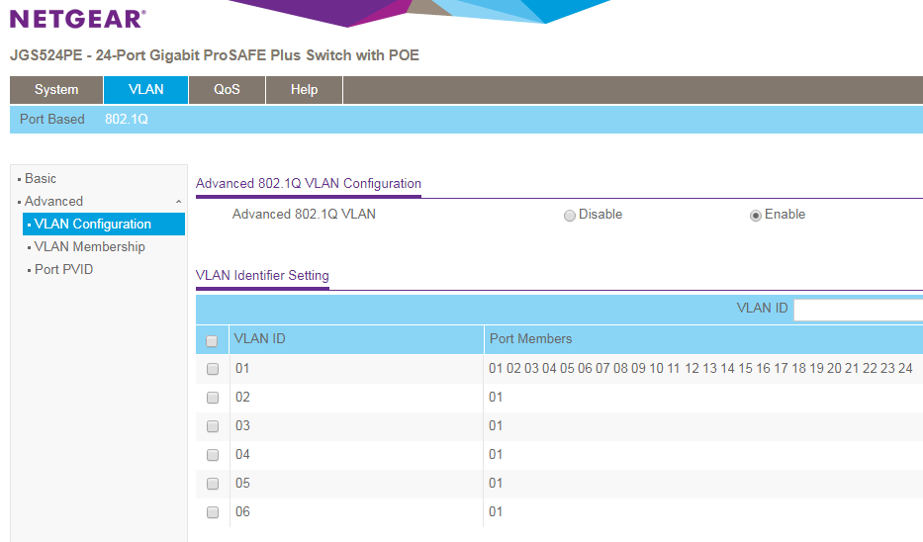Open the Advanced section in sidebar
Screen dimensions: 923x542
tap(53, 201)
